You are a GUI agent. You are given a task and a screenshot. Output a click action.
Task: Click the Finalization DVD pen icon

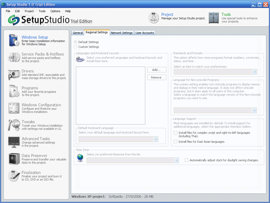click(14, 176)
